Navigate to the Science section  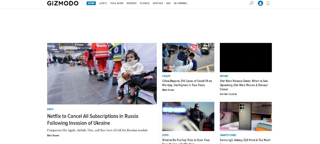coord(145,3)
